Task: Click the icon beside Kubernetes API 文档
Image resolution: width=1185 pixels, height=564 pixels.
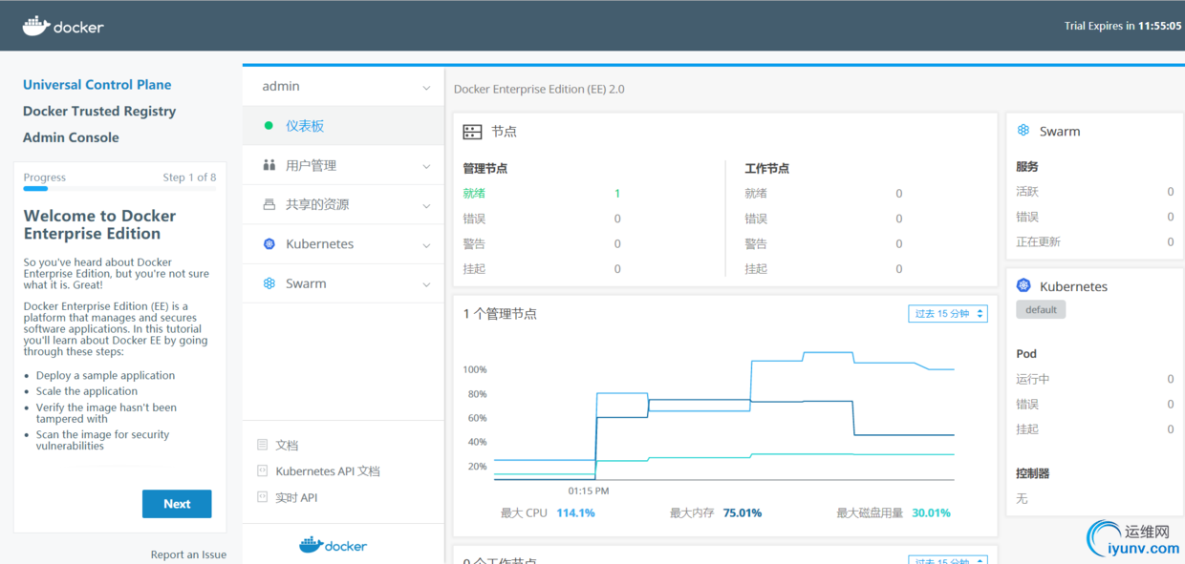Action: click(x=262, y=470)
